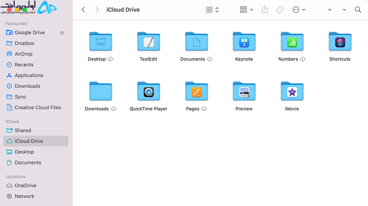
Task: Click cloud download icon next to Pages
Action: click(204, 109)
